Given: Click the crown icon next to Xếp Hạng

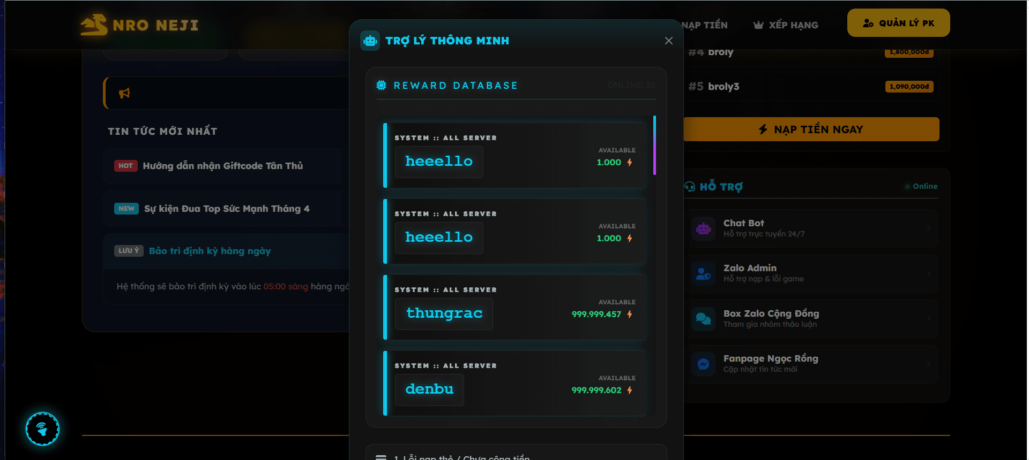Looking at the screenshot, I should point(758,25).
